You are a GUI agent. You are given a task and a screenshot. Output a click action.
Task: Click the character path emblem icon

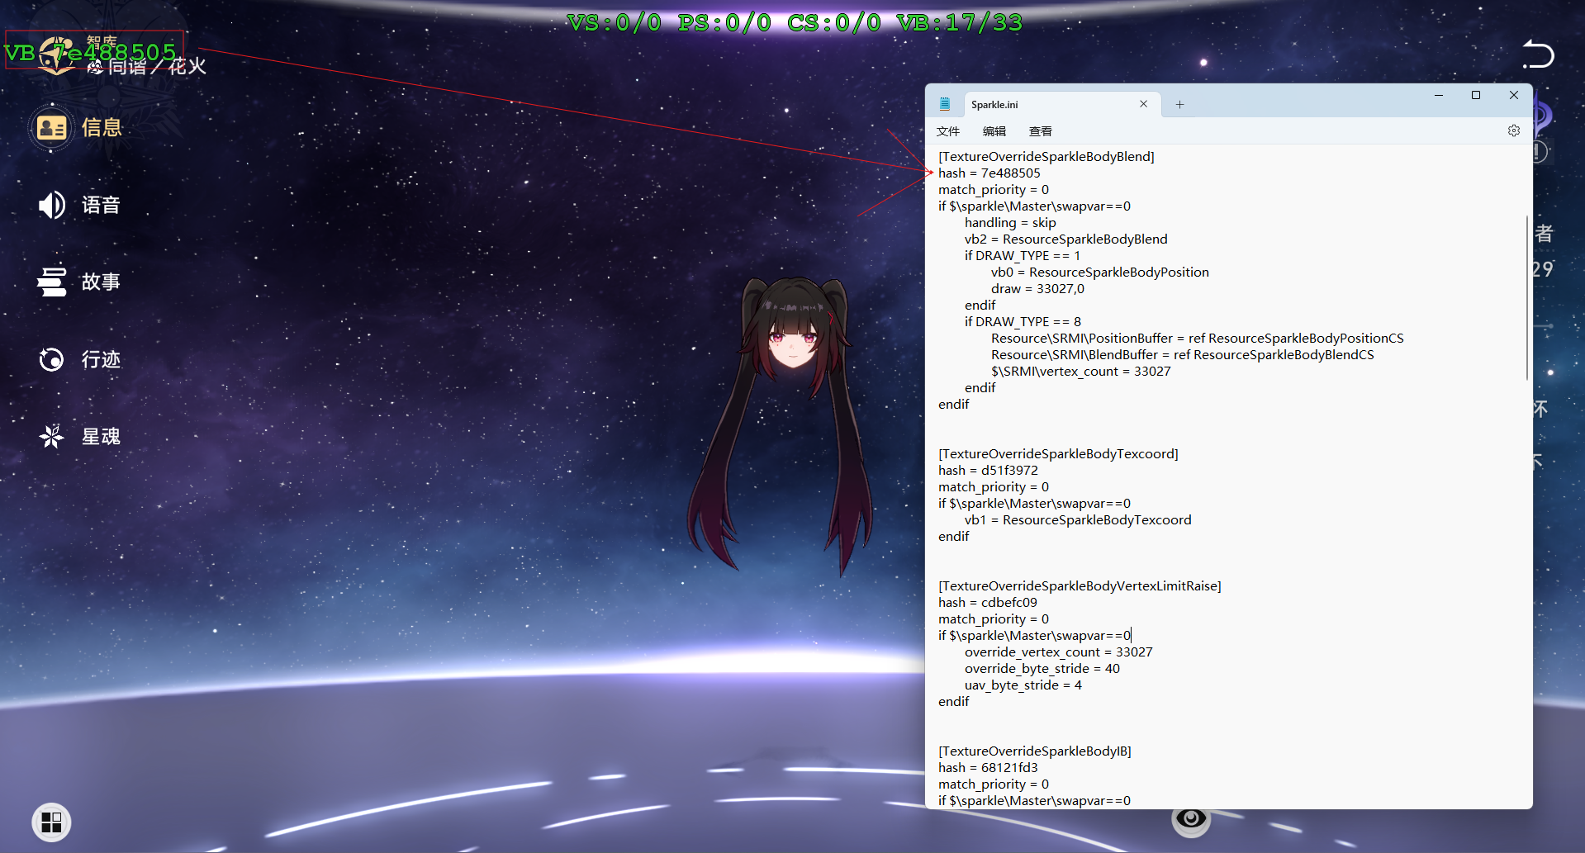(x=56, y=56)
